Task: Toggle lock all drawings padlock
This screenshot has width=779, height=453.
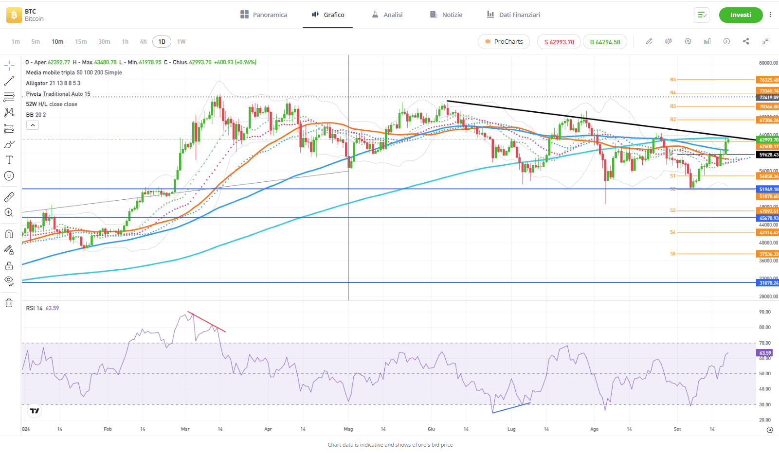Action: 9,266
